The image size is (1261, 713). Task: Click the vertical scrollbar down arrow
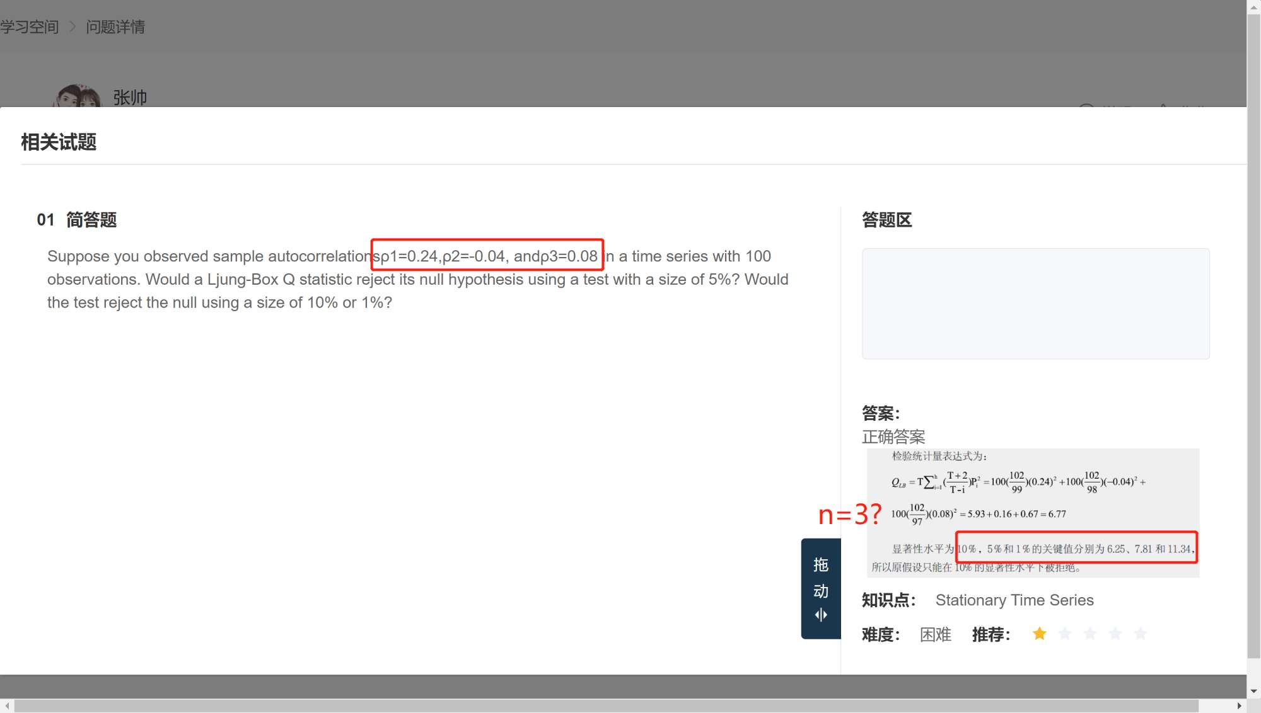[x=1253, y=691]
